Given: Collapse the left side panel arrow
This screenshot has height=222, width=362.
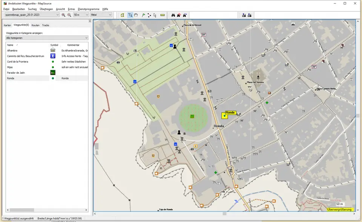Looking at the screenshot, I should click(x=90, y=21).
